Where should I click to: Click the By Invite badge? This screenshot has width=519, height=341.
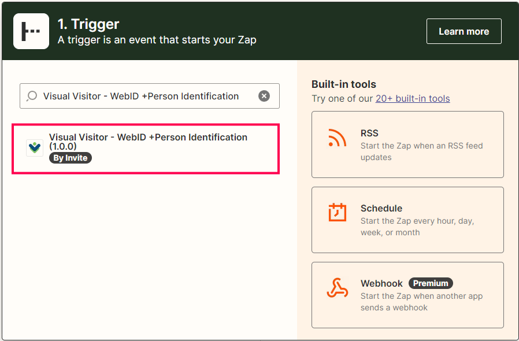click(71, 158)
